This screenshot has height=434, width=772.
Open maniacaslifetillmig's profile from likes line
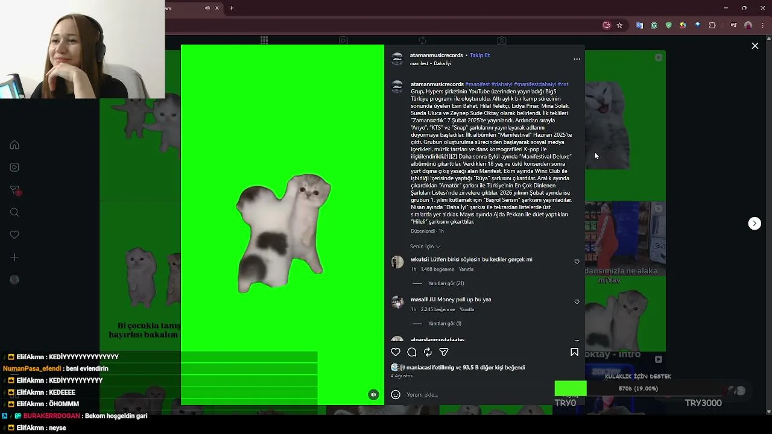pos(430,368)
